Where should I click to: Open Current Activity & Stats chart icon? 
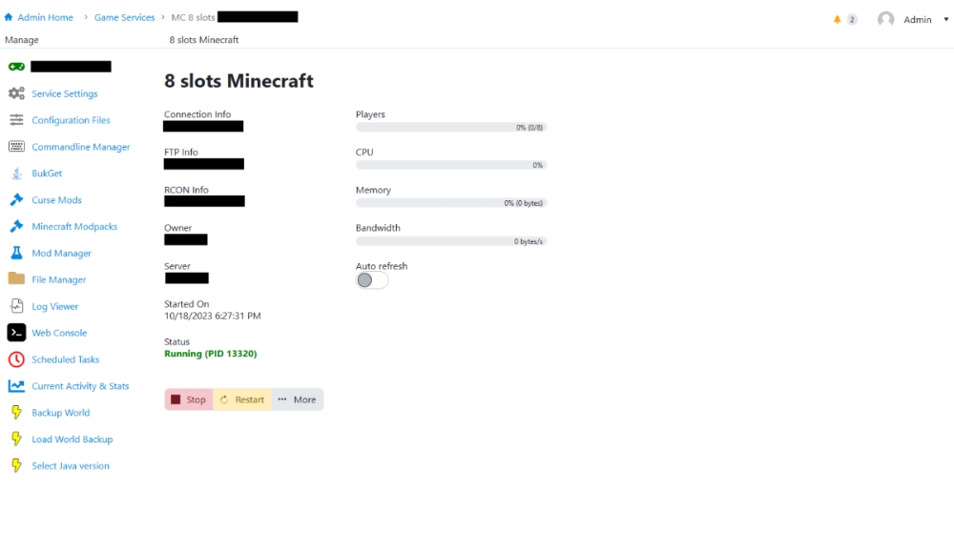16,386
